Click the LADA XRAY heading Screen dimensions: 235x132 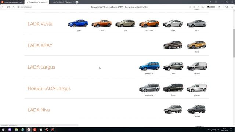pos(40,45)
